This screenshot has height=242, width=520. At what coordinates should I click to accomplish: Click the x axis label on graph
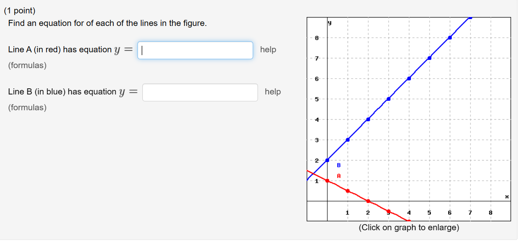coord(507,197)
